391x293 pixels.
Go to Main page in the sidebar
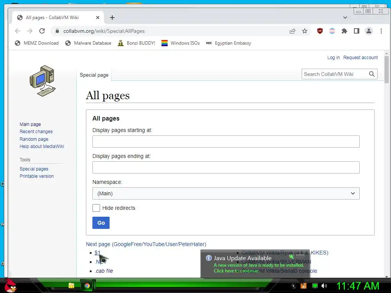[x=30, y=124]
